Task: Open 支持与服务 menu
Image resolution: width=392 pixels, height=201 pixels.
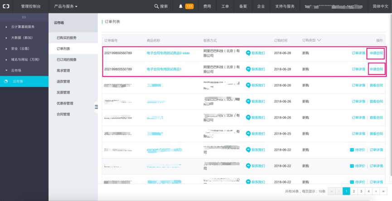Action: 285,6
